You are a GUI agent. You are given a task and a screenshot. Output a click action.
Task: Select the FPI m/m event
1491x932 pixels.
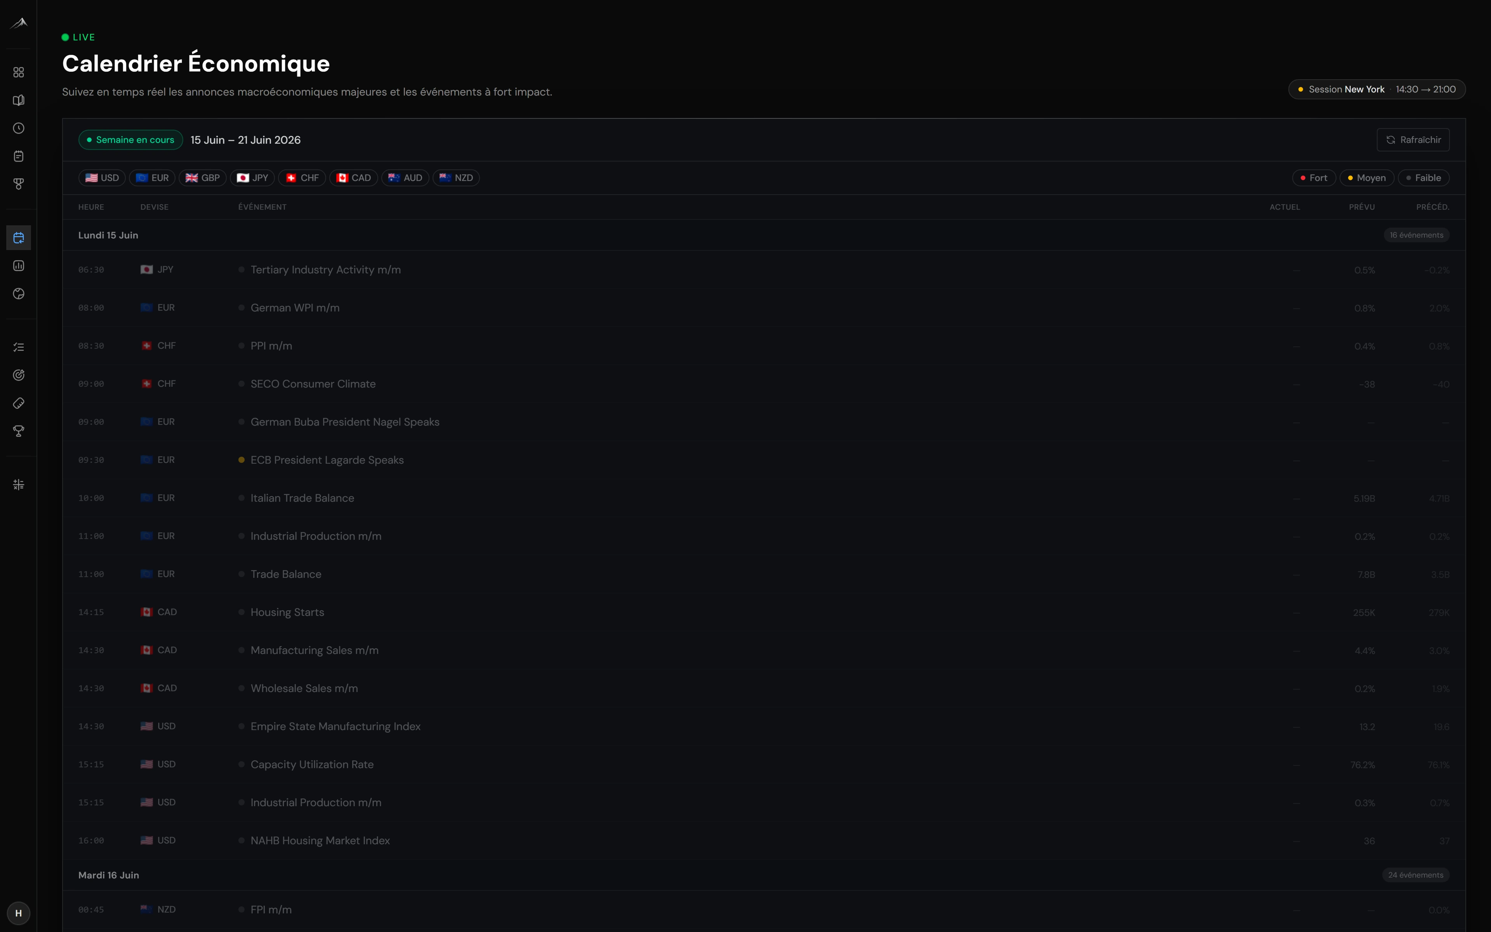point(764,910)
